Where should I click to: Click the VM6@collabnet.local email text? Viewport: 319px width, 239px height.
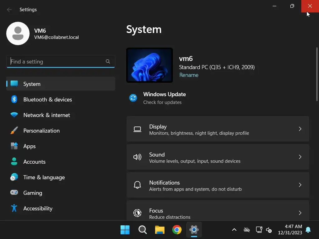(56, 37)
